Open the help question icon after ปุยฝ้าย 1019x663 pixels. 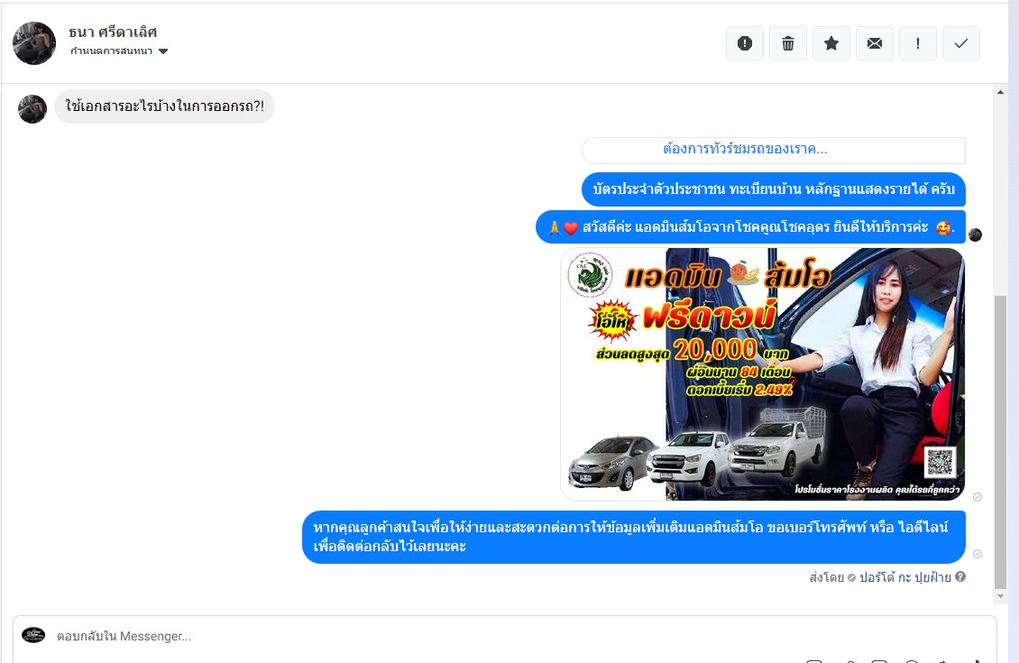(x=960, y=576)
